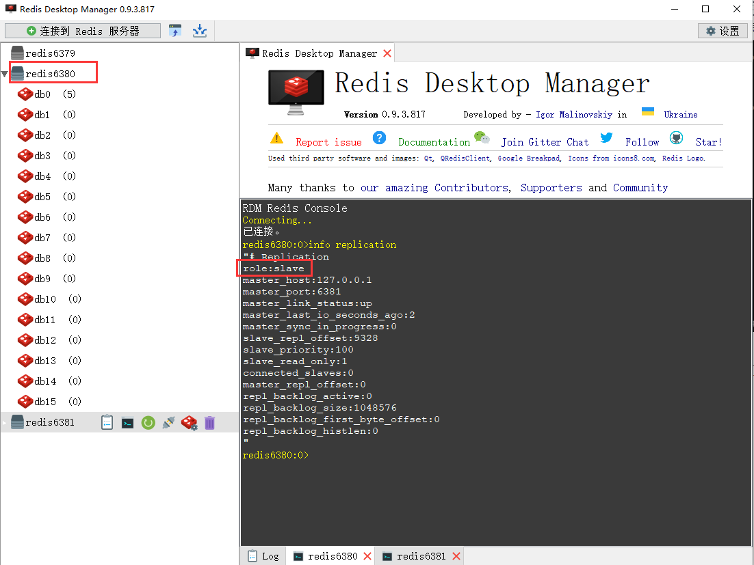Image resolution: width=754 pixels, height=565 pixels.
Task: Click Connect to Redis Server button
Action: [x=83, y=31]
